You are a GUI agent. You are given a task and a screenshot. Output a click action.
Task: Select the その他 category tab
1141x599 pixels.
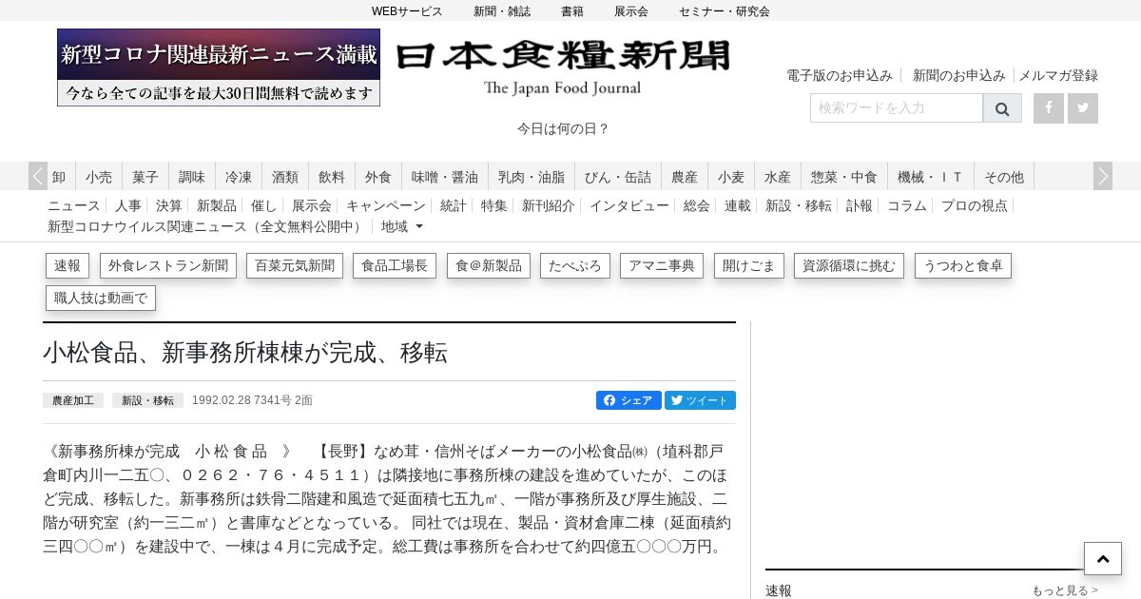pos(1004,177)
